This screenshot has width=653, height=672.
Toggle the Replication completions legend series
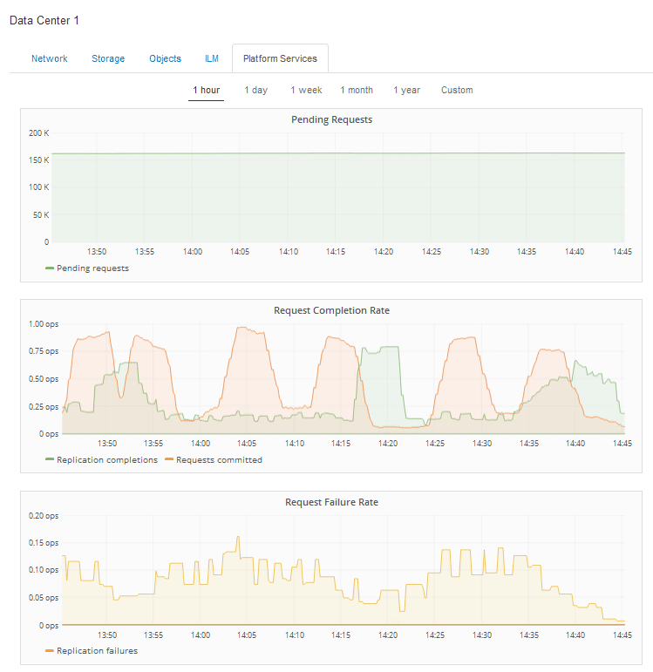click(107, 459)
